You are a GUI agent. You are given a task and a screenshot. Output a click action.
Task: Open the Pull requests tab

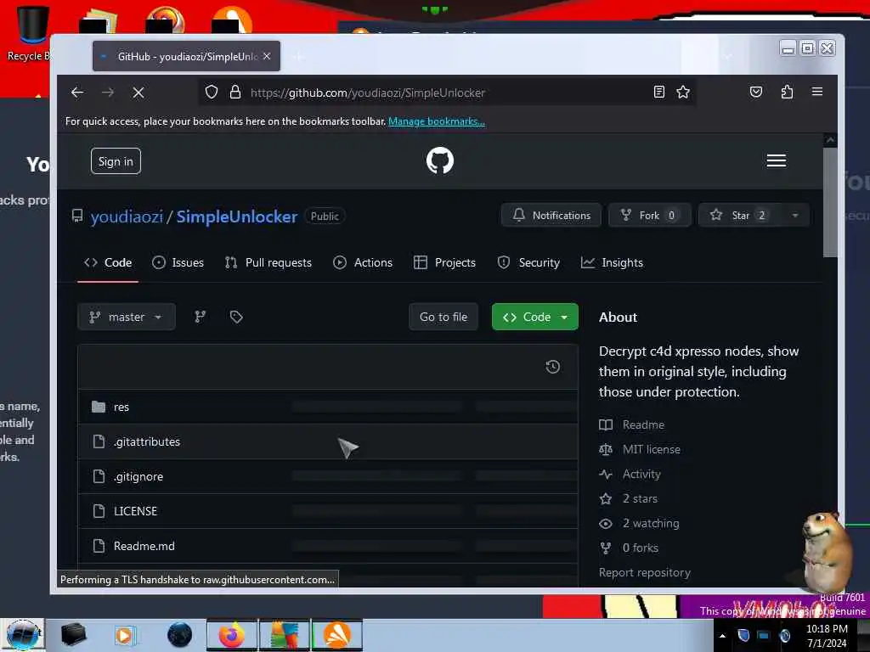[268, 263]
